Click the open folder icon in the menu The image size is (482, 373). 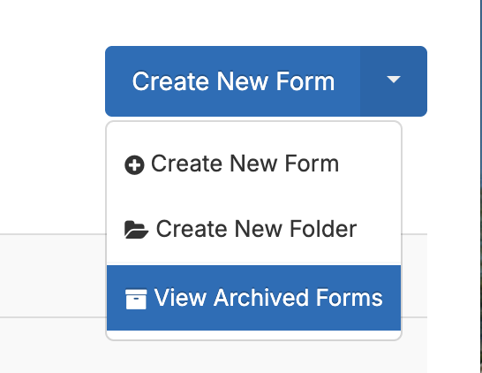pos(136,230)
